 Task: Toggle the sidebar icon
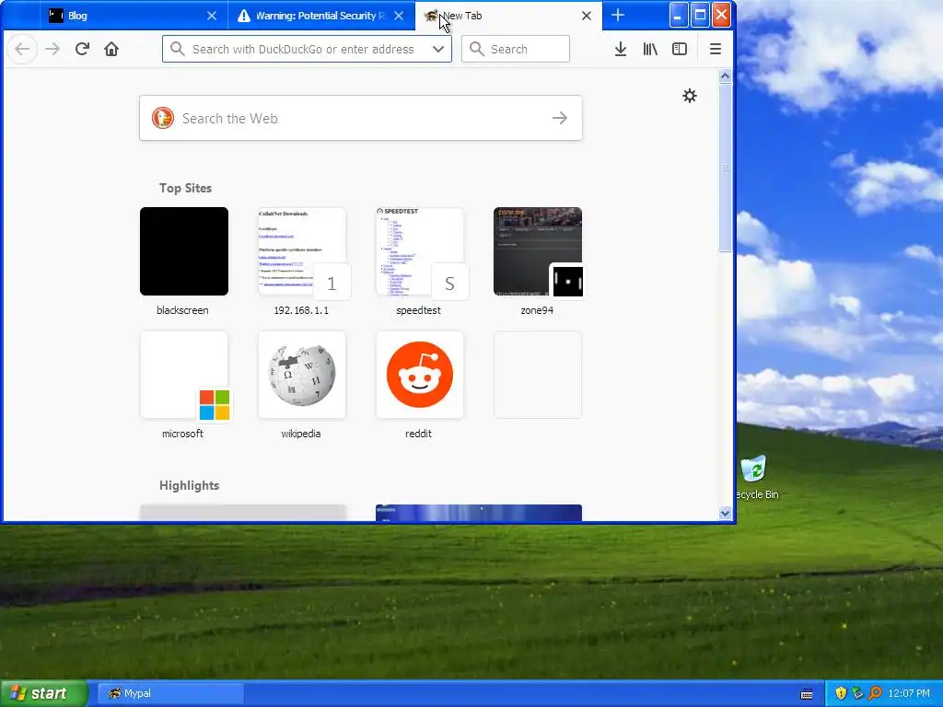680,50
